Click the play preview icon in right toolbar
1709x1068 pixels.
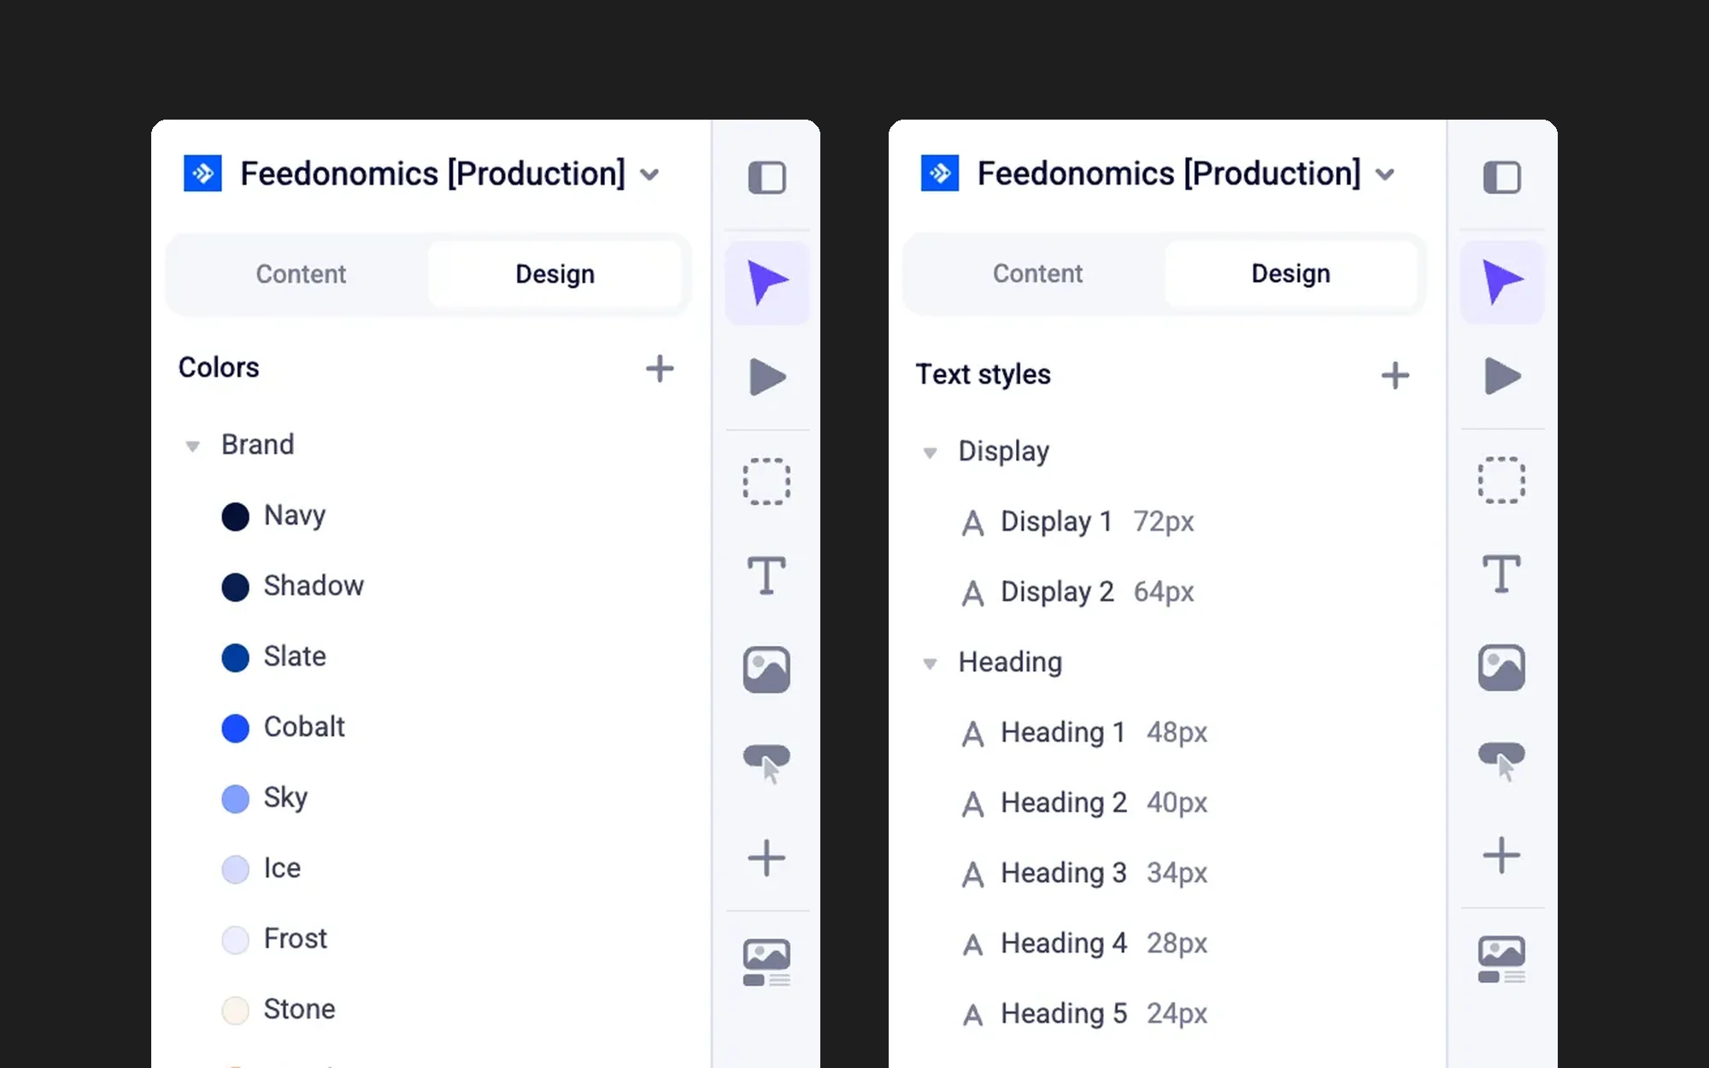[x=1501, y=376]
